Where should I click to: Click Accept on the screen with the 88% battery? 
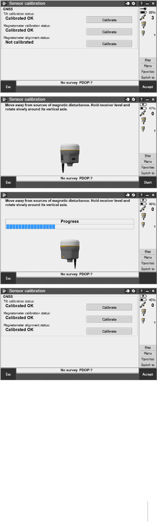148,86
